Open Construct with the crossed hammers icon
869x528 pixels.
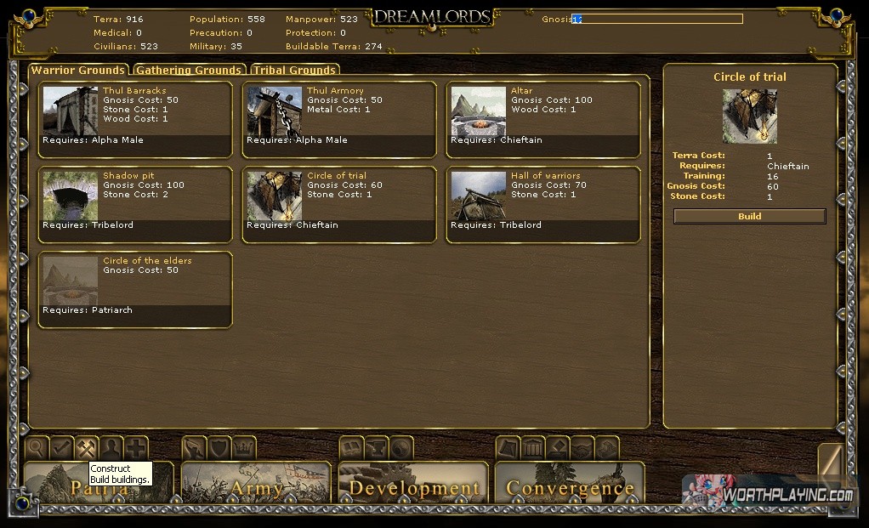[87, 447]
